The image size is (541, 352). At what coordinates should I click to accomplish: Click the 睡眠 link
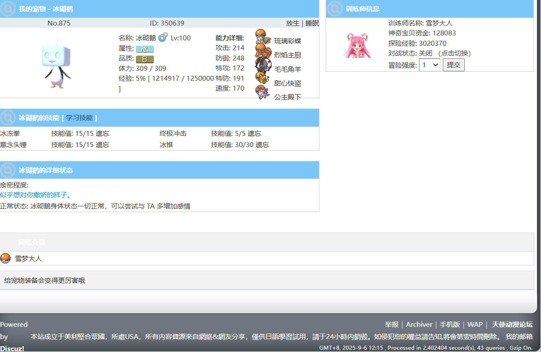click(x=312, y=23)
